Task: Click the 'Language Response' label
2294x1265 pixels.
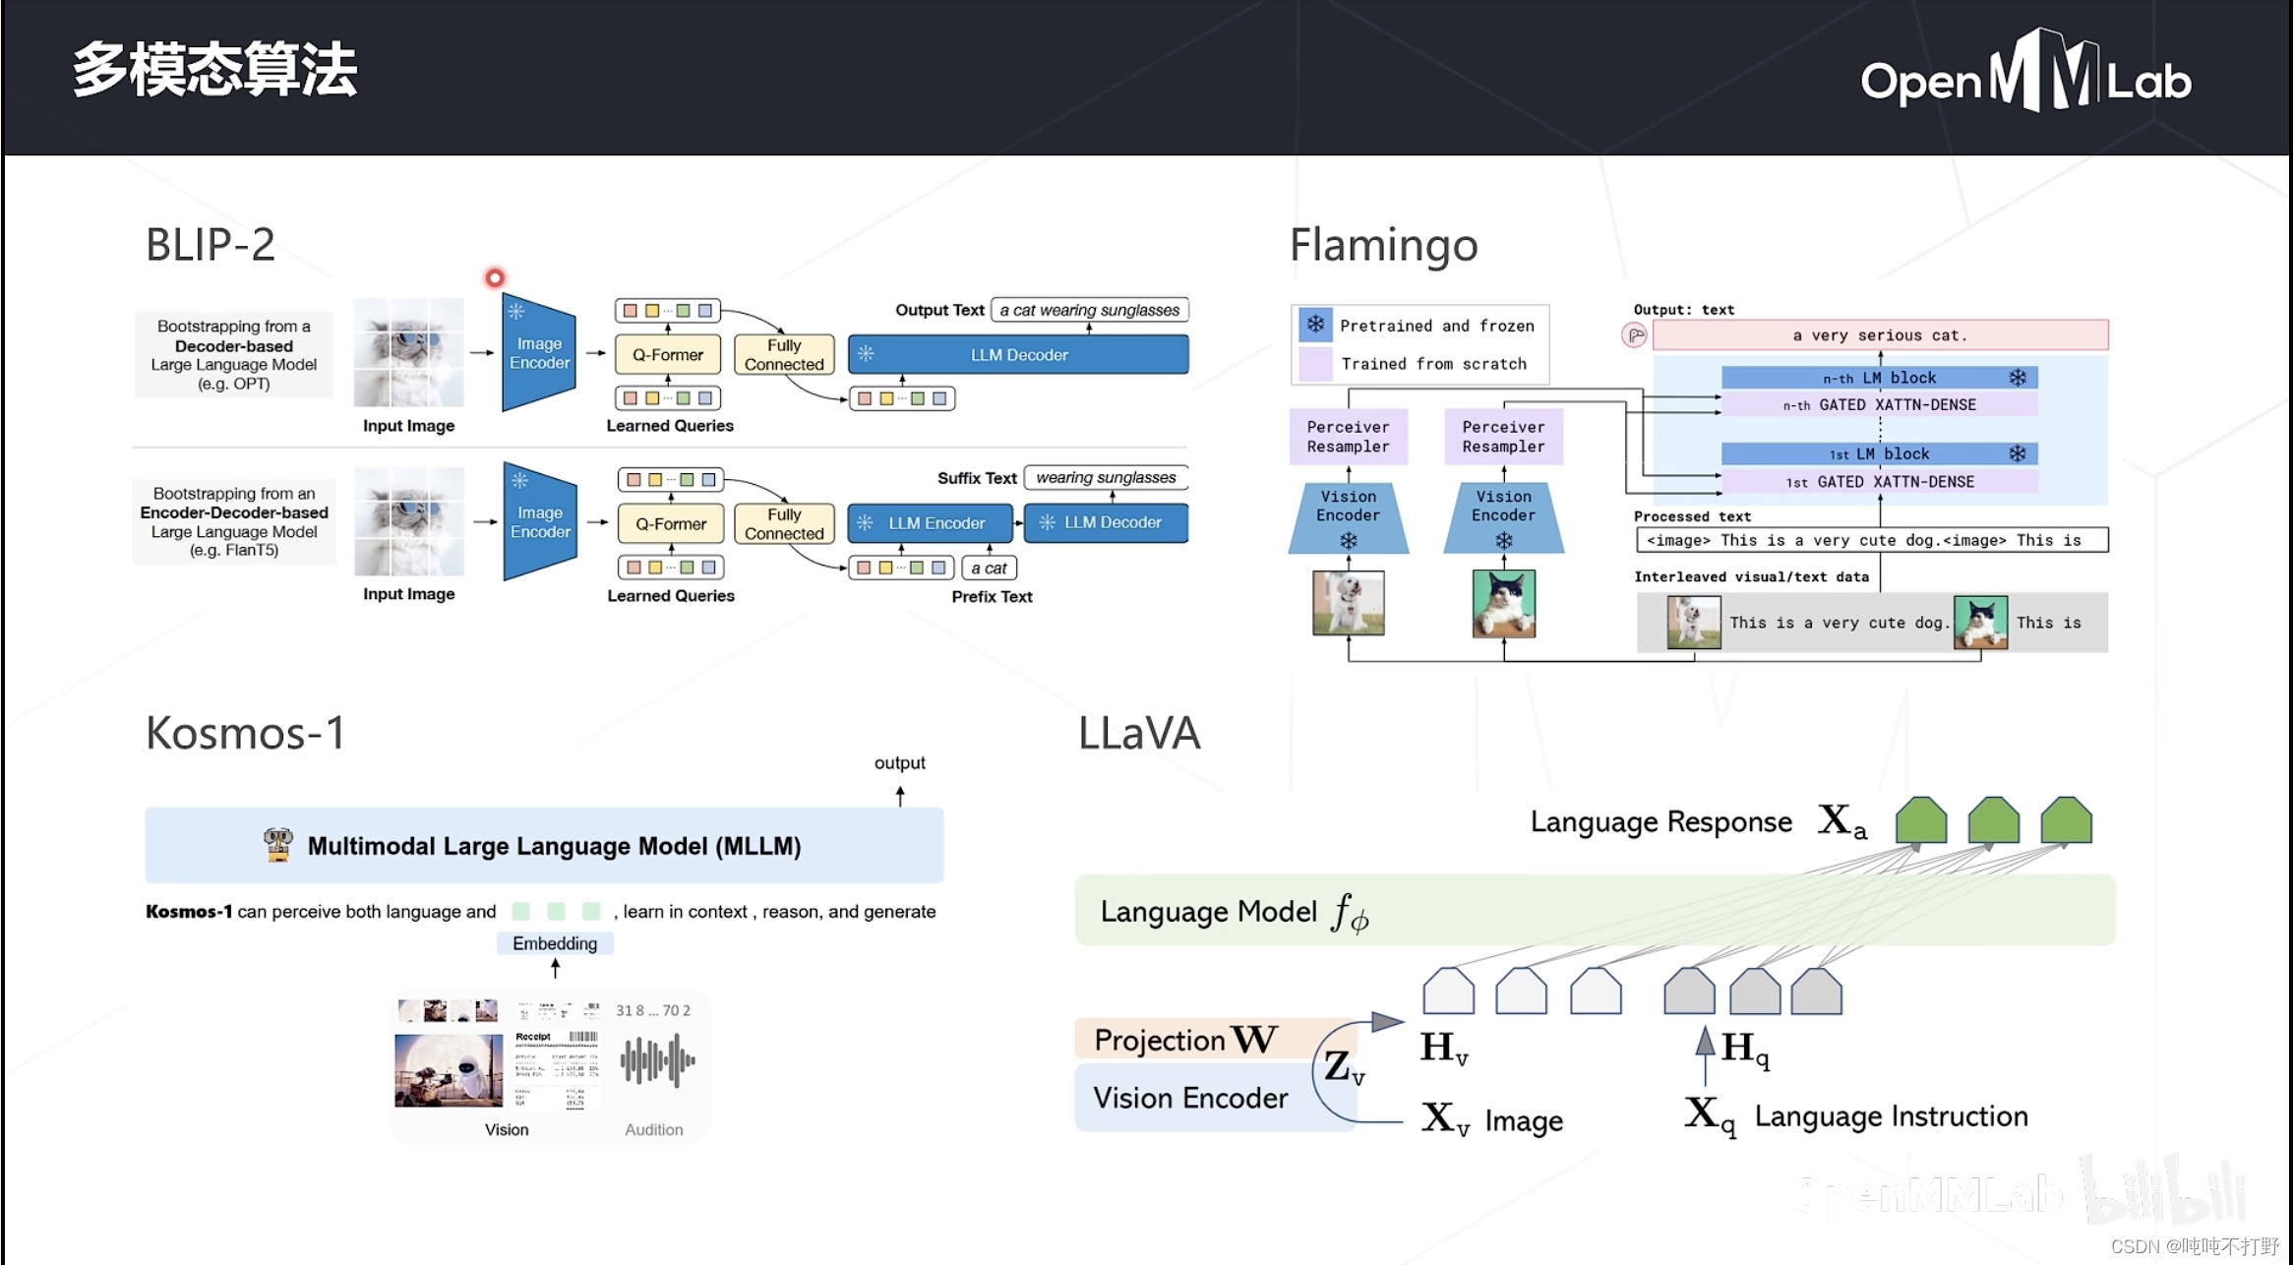Action: click(1660, 821)
